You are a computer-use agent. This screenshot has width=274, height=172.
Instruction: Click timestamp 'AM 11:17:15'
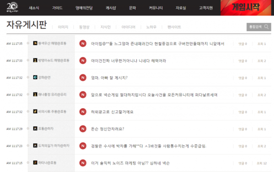[x=14, y=163]
